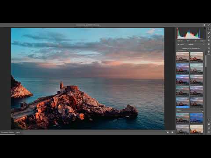Click the selected preset's blue name label
This screenshot has height=158, width=211.
pos(183,107)
